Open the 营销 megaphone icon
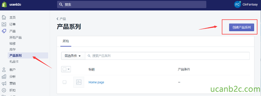This screenshot has width=261, height=96. click(4, 83)
